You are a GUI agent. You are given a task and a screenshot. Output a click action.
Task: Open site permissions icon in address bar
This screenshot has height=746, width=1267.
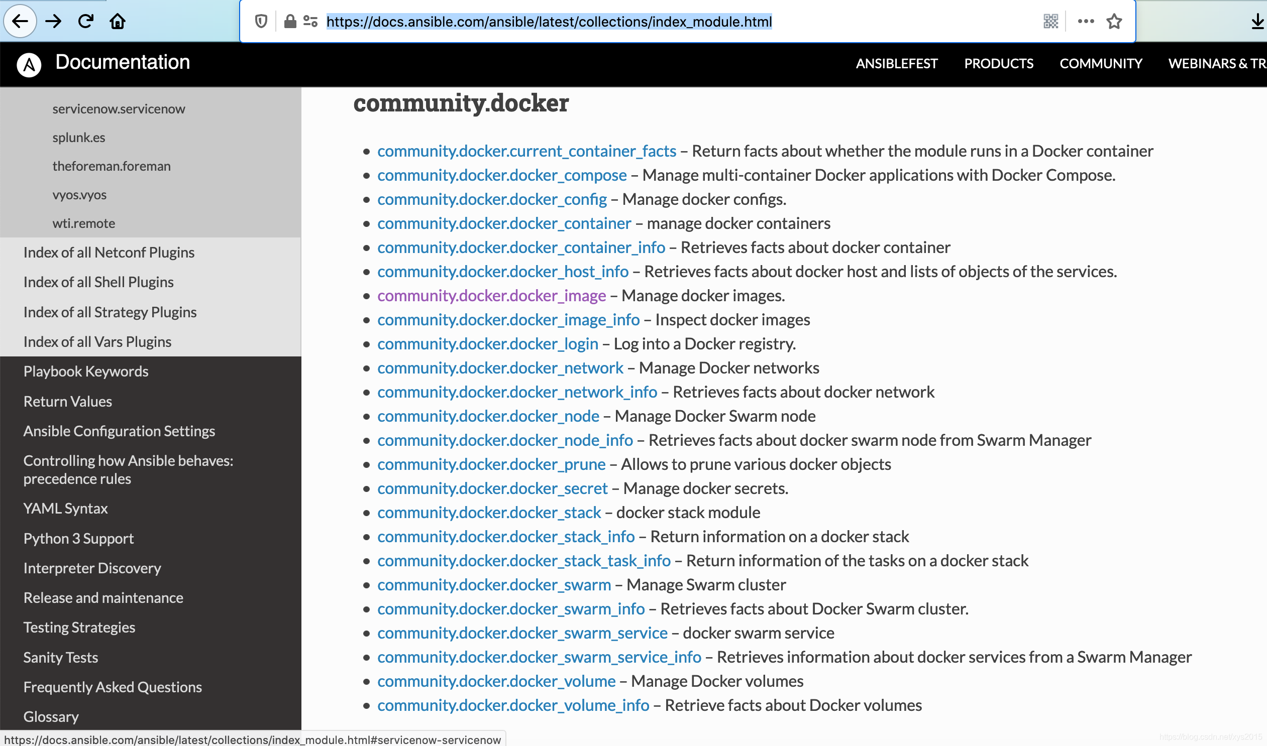310,21
